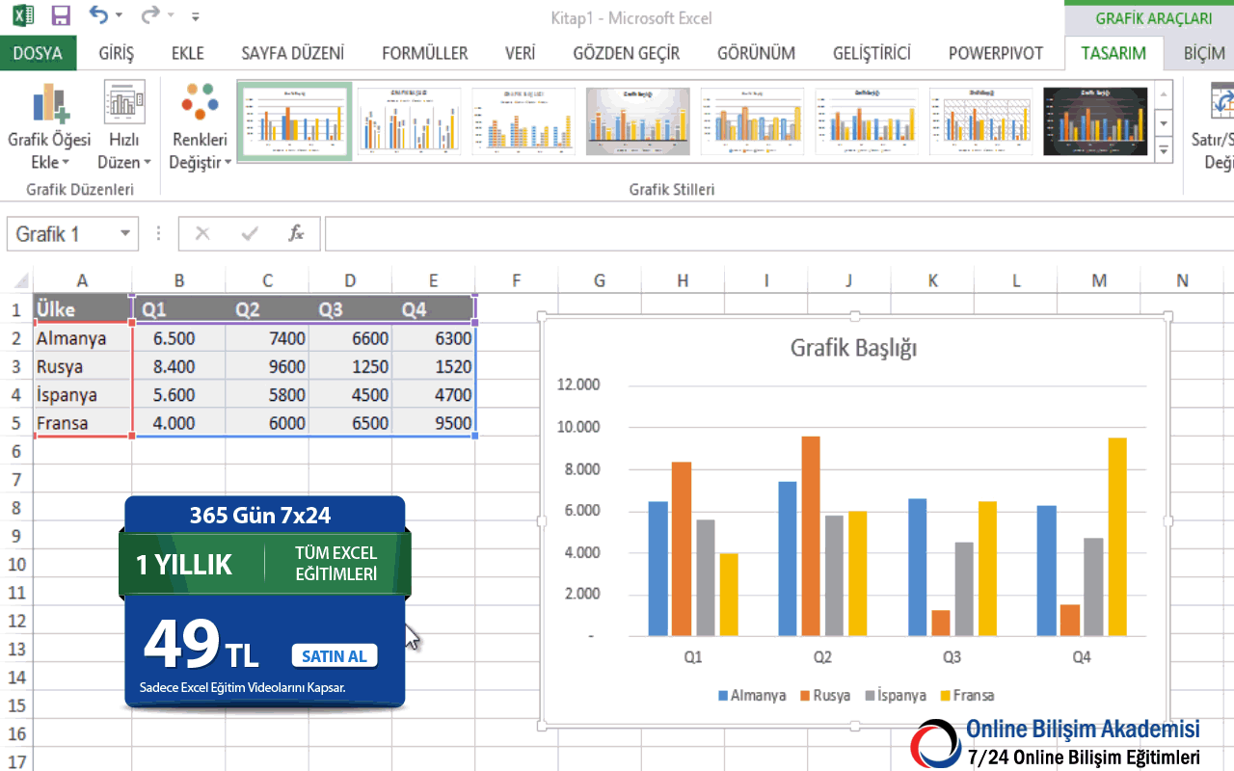Screen dimensions: 1234x771
Task: Click the Fransa yellow legend swatch
Action: coord(946,696)
